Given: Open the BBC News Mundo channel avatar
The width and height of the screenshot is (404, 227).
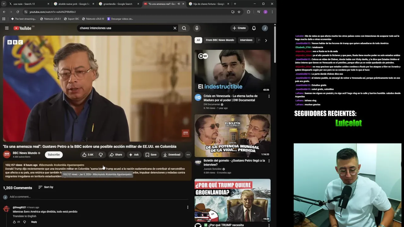Looking at the screenshot, I should pyautogui.click(x=7, y=154).
